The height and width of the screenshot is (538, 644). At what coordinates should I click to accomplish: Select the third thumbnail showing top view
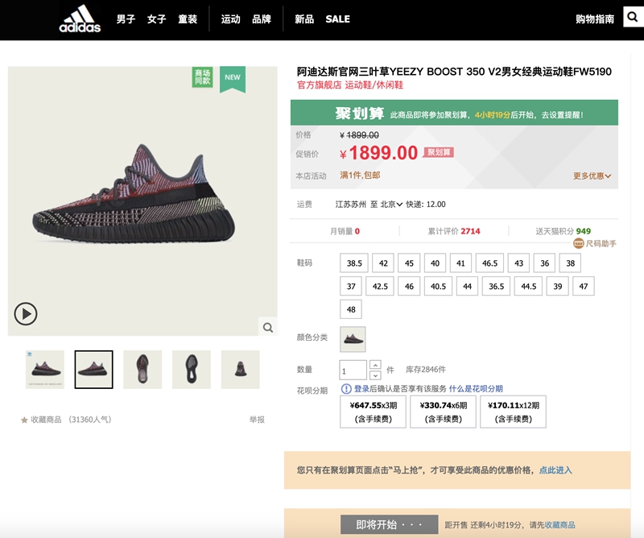[x=142, y=370]
